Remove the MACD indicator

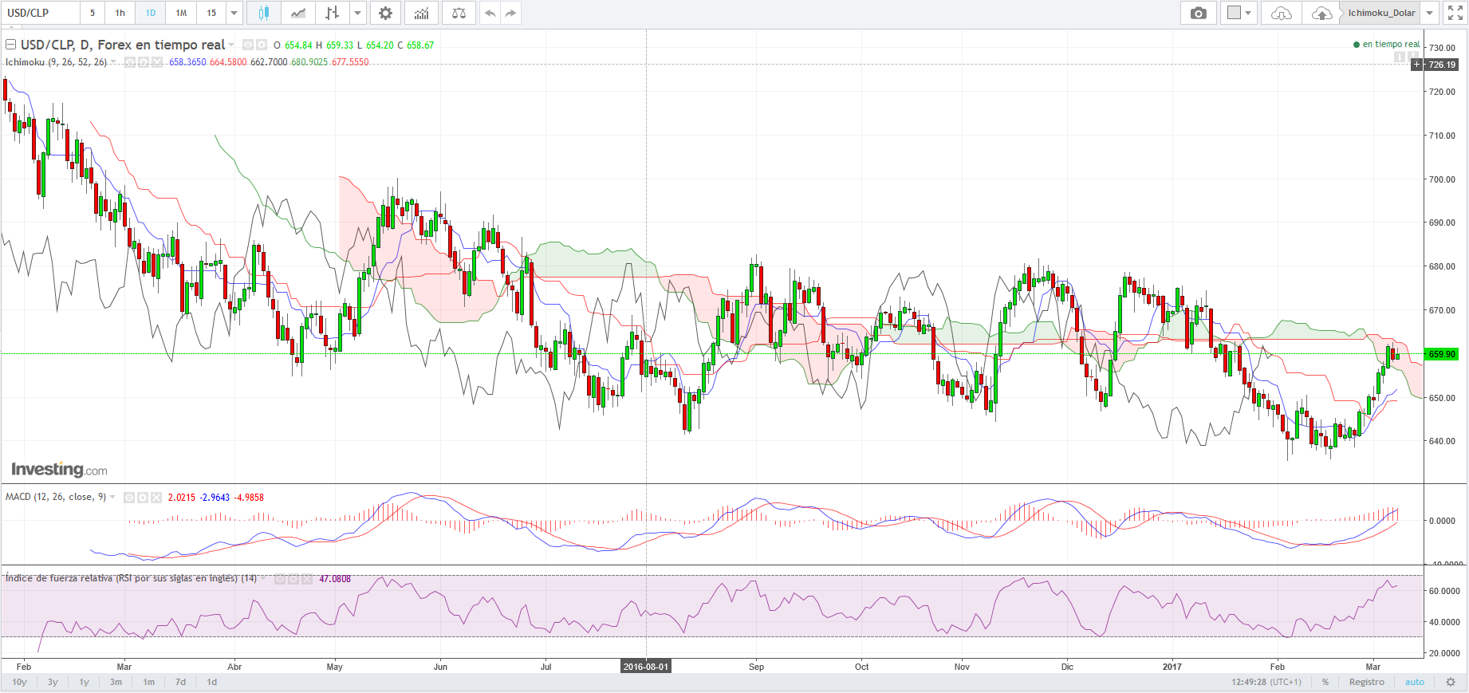click(156, 498)
